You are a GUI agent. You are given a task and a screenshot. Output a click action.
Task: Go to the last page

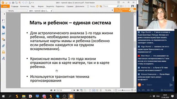[x=78, y=90]
